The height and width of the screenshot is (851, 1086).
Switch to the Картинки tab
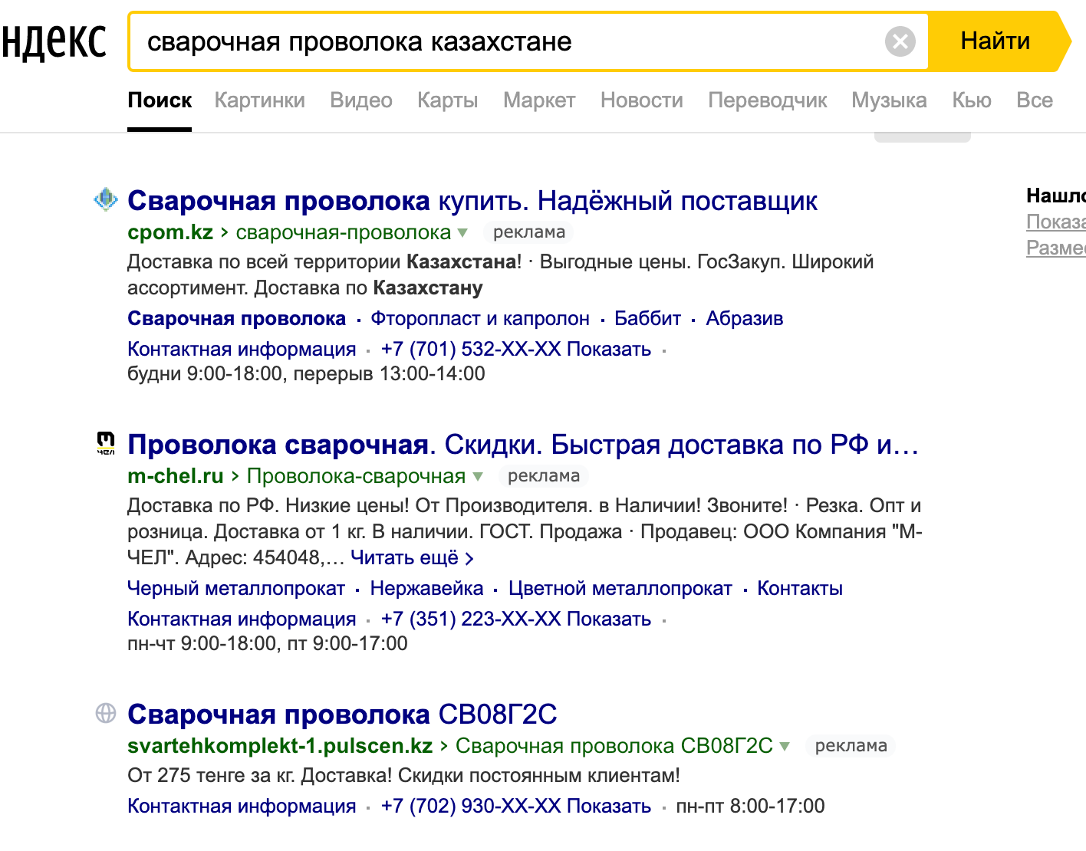point(259,100)
